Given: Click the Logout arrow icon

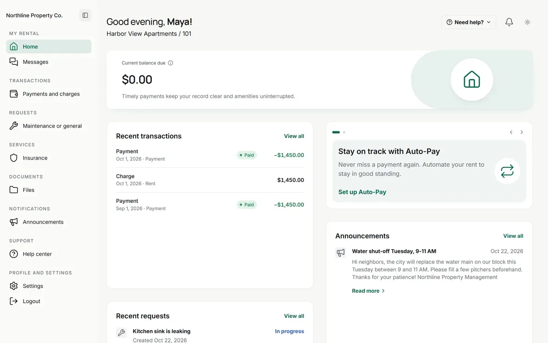Looking at the screenshot, I should click(x=14, y=301).
